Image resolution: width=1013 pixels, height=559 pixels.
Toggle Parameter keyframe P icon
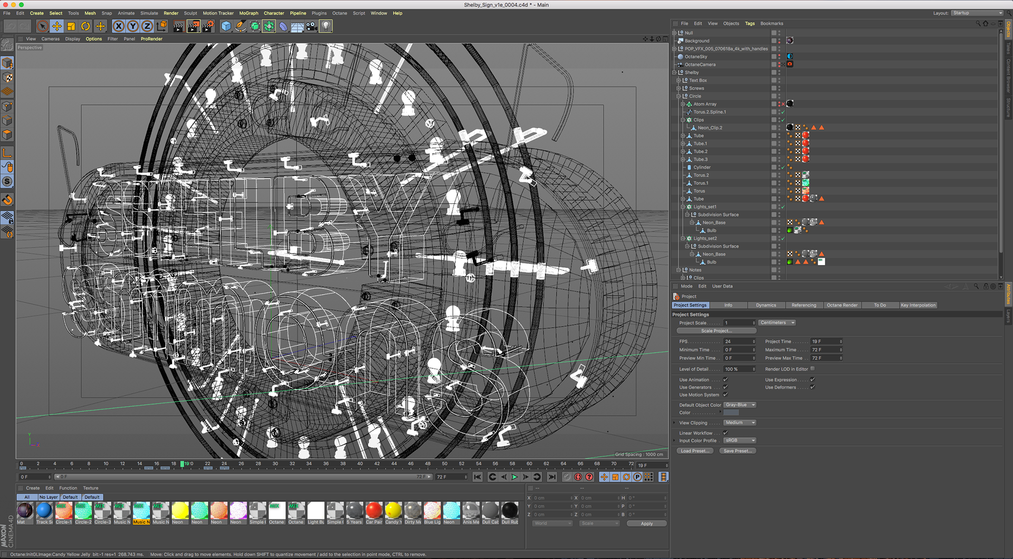pyautogui.click(x=637, y=477)
